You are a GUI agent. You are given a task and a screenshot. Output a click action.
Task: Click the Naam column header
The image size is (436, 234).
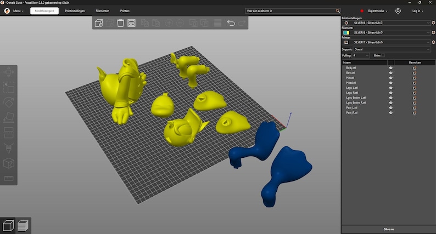click(364, 62)
